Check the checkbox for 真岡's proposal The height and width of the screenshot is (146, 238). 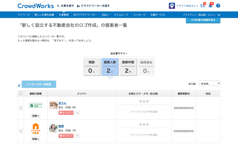point(21,131)
